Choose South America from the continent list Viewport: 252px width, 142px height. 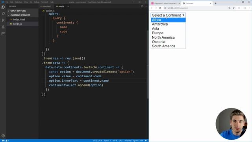(168, 46)
